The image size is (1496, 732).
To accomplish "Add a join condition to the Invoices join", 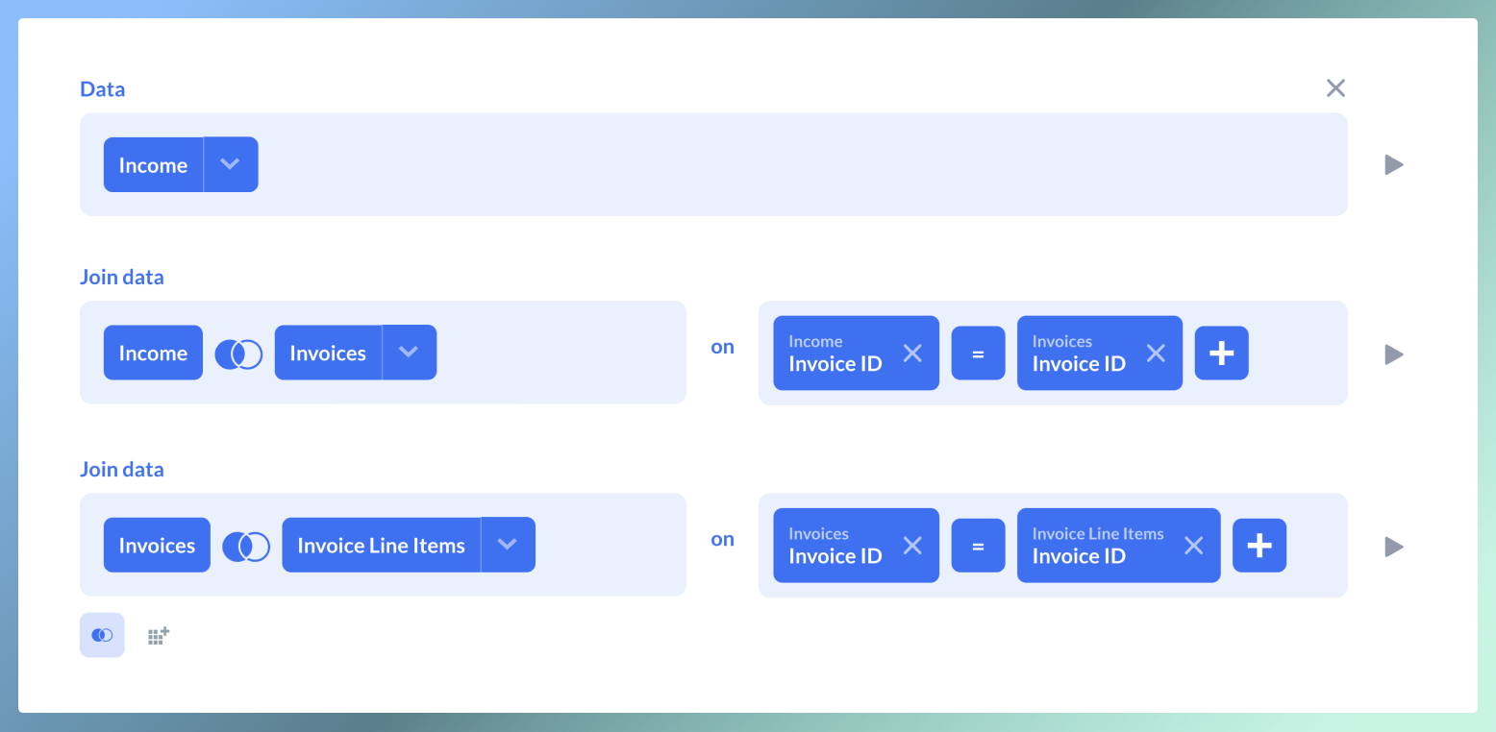I will (x=1221, y=354).
